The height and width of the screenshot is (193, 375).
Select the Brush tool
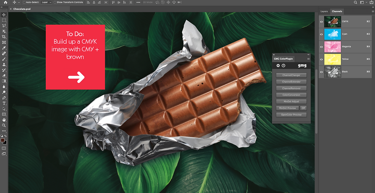4,59
